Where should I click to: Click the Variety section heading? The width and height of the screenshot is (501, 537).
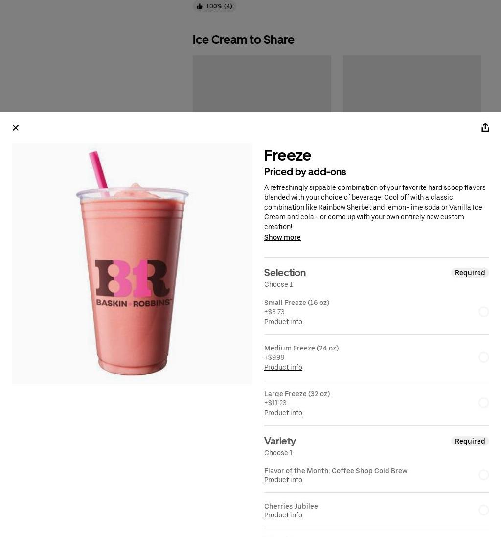point(280,441)
